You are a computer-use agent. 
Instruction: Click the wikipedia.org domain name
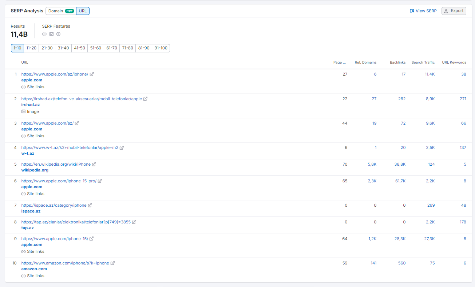(35, 170)
